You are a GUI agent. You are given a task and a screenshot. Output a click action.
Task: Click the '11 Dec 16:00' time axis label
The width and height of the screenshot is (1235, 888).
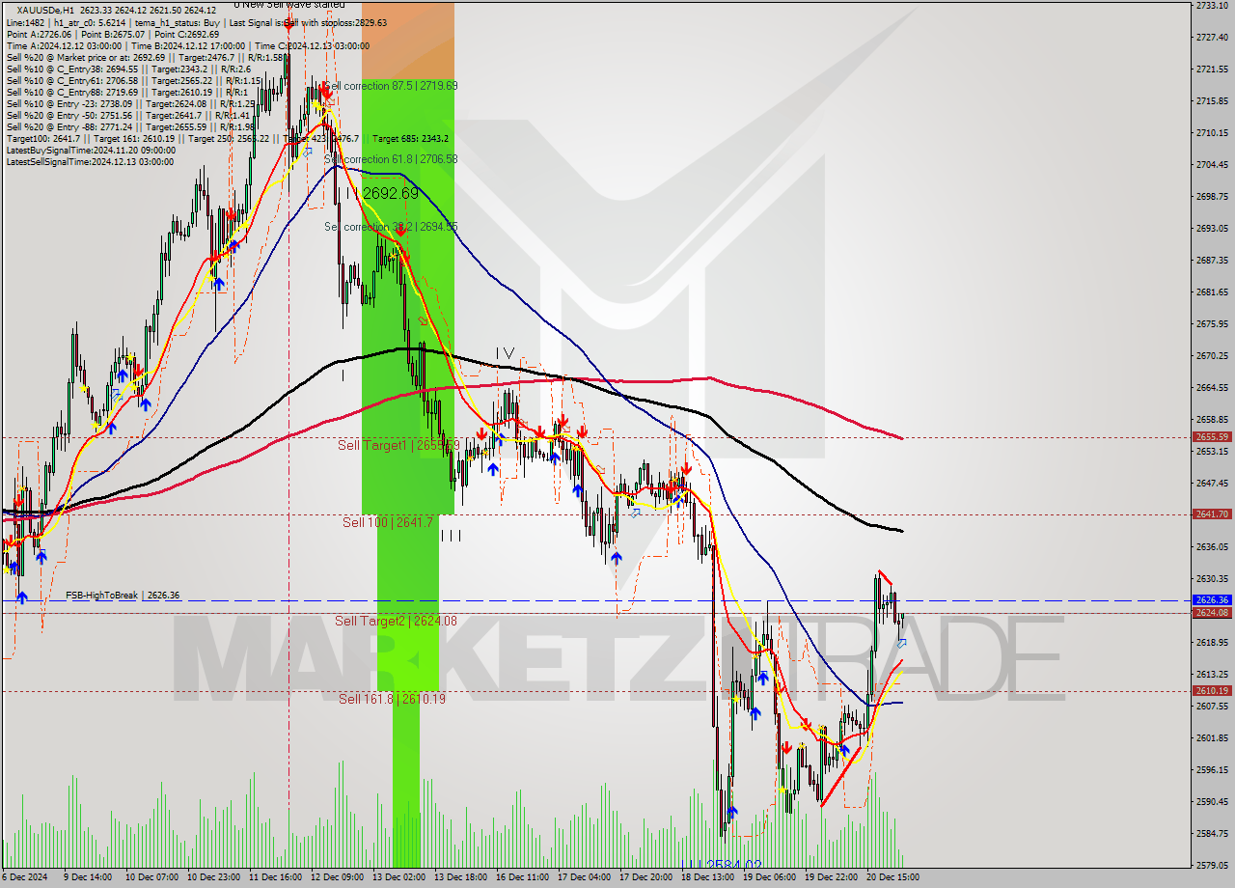pos(275,877)
